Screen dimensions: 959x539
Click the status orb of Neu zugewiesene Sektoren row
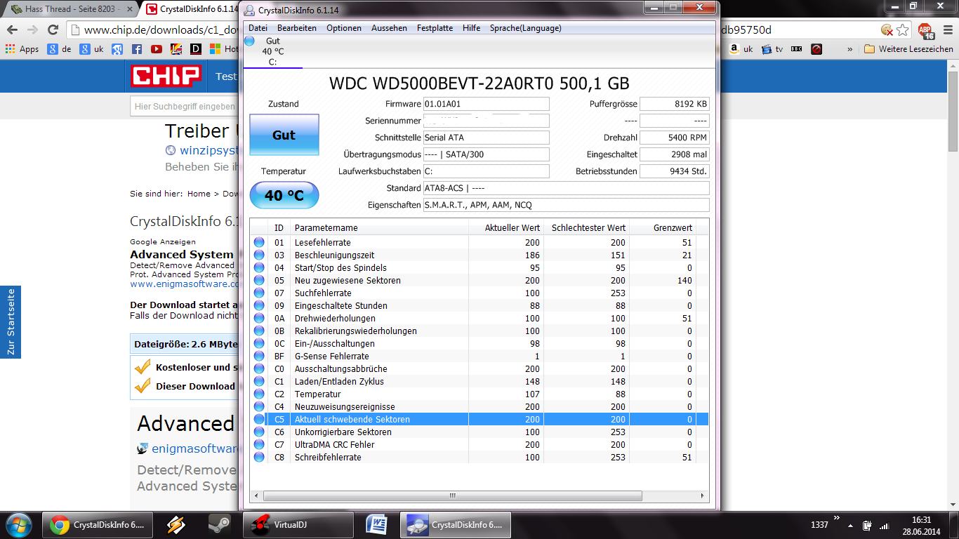(259, 280)
